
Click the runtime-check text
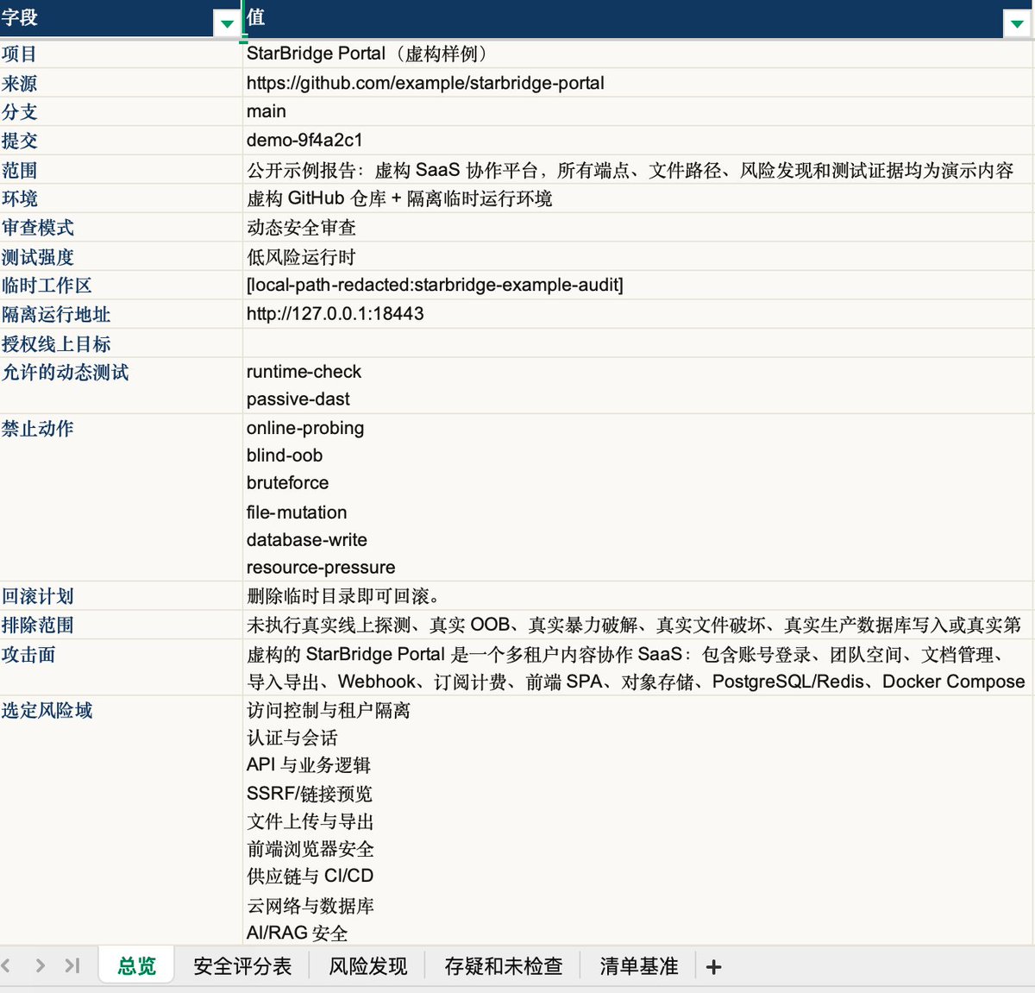coord(304,372)
